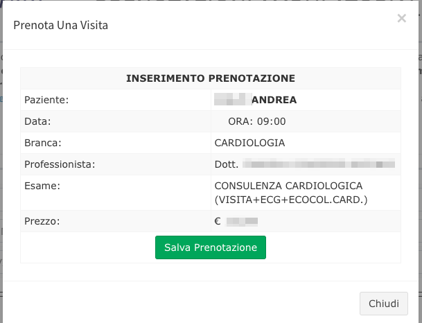Select the Prezzo row label
This screenshot has width=422, height=323.
coord(42,222)
